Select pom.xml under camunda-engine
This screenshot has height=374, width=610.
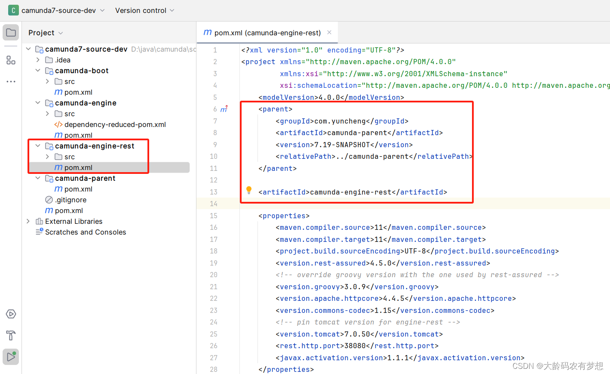[x=78, y=135]
